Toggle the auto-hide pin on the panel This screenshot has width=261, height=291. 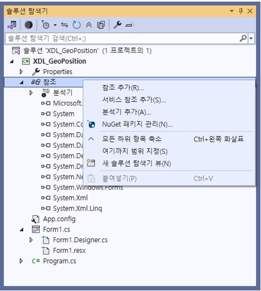tap(241, 11)
